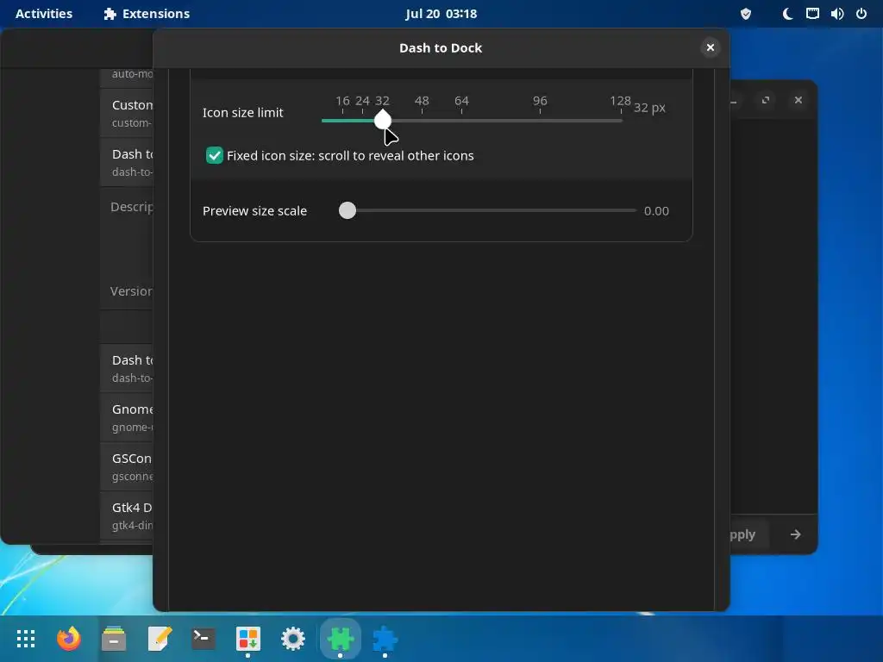Open Settings gear from the dock

click(293, 639)
